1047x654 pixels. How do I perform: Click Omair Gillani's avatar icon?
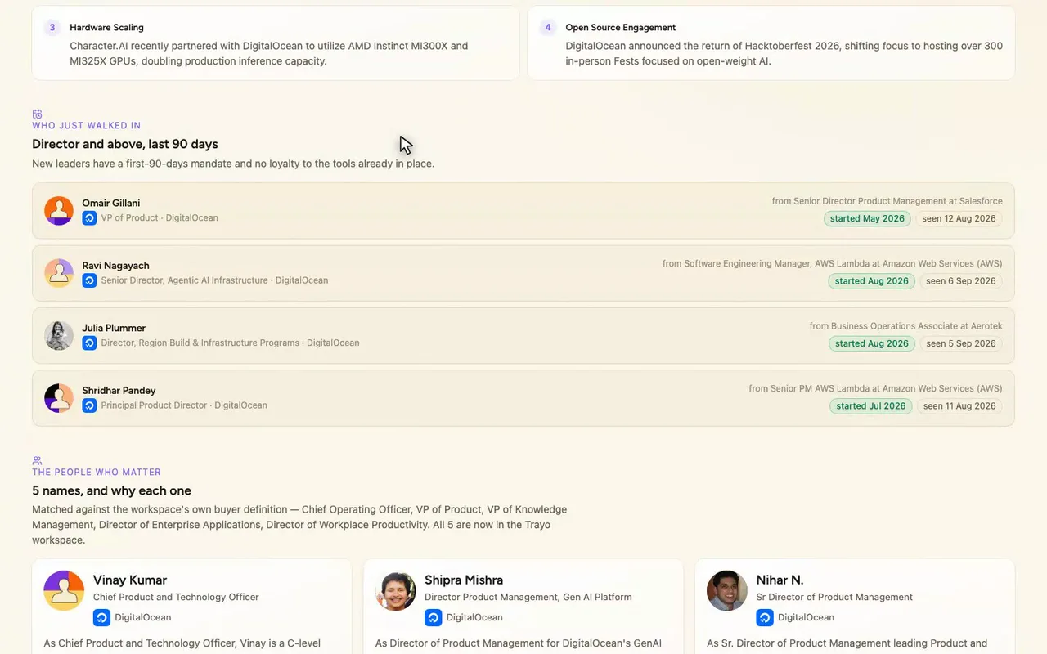point(59,211)
